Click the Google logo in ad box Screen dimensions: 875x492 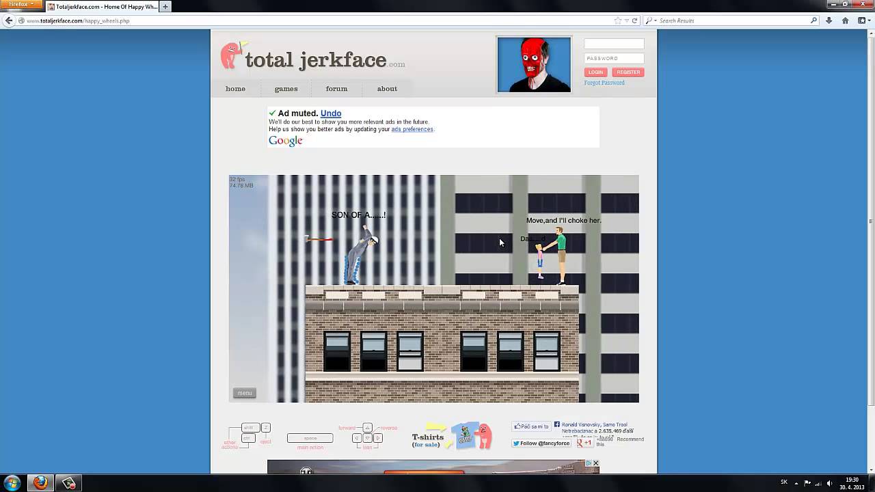click(x=285, y=141)
